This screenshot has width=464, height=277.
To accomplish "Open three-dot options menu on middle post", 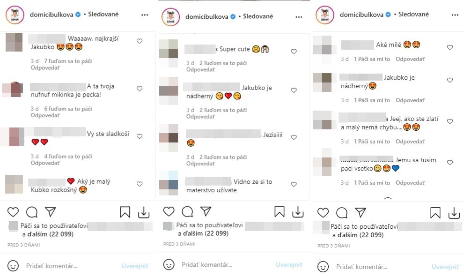I will tap(299, 17).
